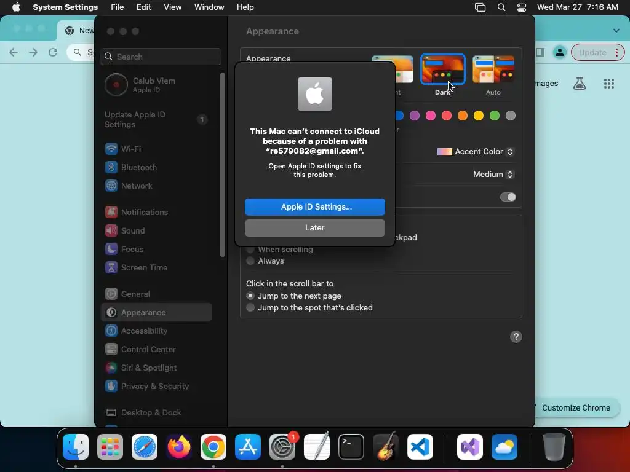Open Spotlight search in menu bar
Image resolution: width=630 pixels, height=472 pixels.
[x=501, y=7]
